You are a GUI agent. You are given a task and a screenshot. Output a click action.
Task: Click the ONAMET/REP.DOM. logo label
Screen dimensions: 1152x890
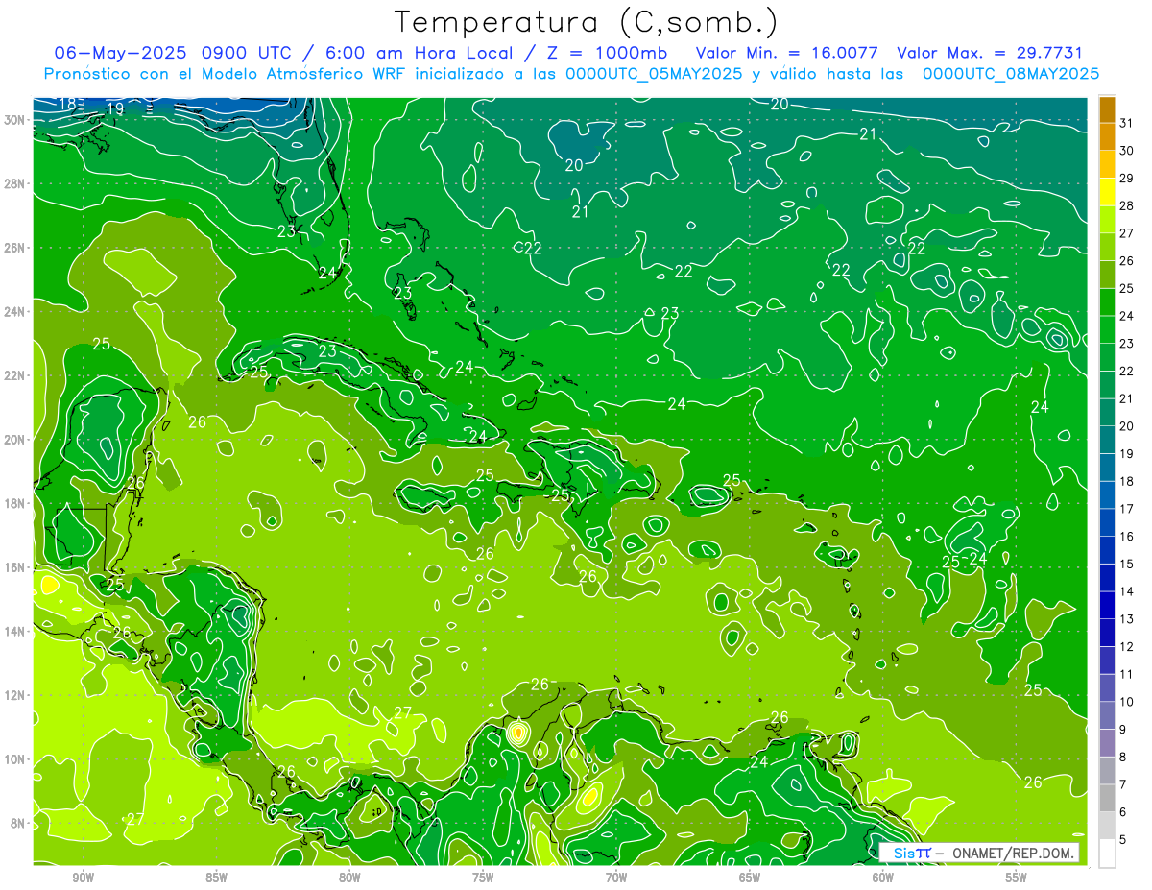1015,853
